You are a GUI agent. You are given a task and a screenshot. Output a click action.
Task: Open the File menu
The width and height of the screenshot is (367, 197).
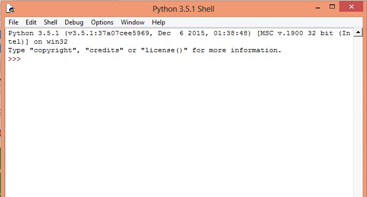[x=13, y=22]
